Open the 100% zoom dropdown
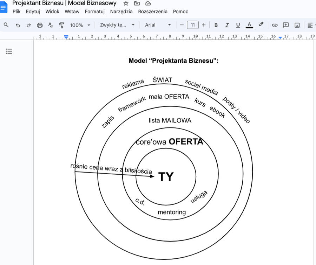Image resolution: width=316 pixels, height=265 pixels. 80,25
